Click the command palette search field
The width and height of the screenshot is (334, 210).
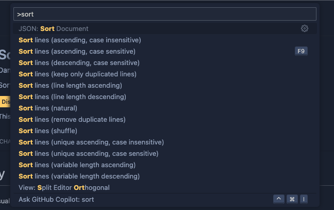coord(165,14)
